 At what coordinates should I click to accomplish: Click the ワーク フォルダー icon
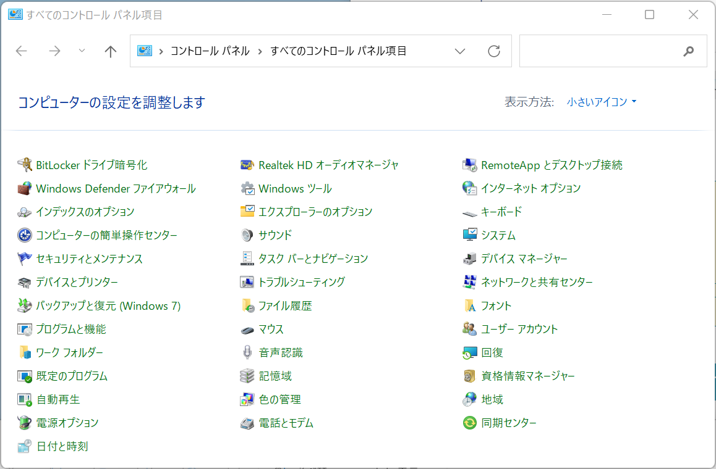click(x=24, y=352)
